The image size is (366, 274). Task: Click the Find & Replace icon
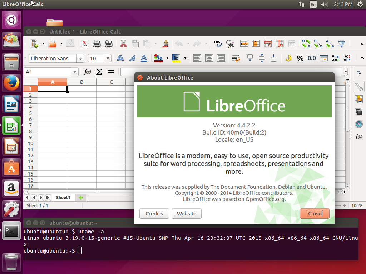tap(230, 44)
